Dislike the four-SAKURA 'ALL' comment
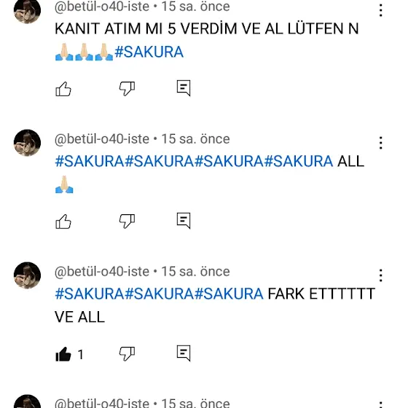The image size is (408, 408). click(x=127, y=221)
